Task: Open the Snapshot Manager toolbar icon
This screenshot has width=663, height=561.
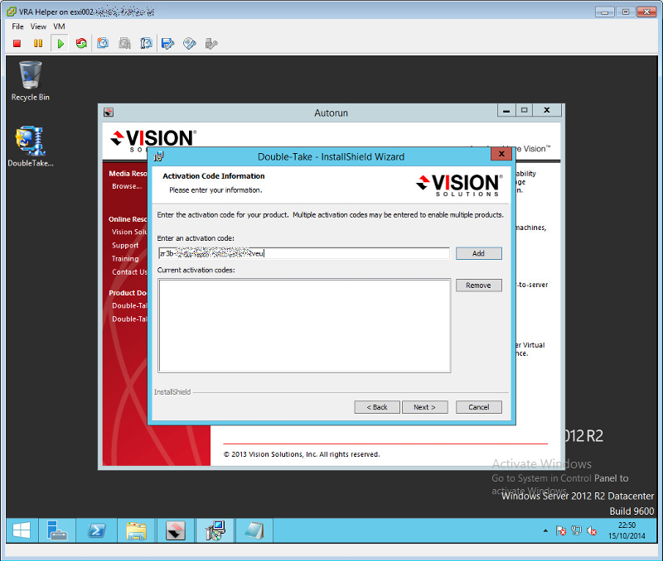Action: pos(147,44)
